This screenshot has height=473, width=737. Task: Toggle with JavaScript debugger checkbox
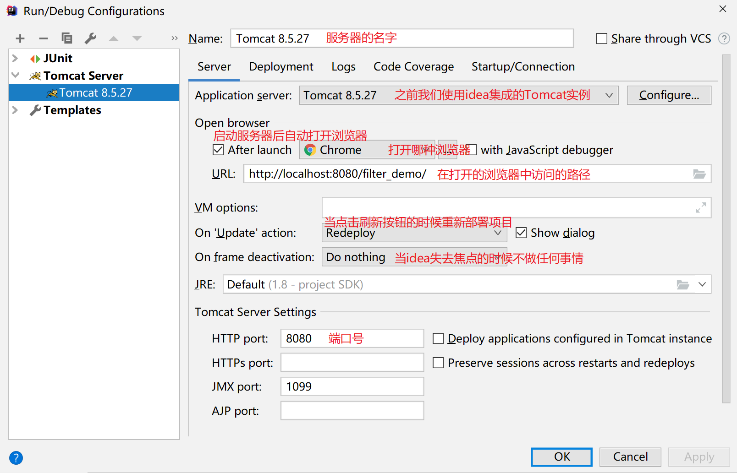pyautogui.click(x=472, y=150)
